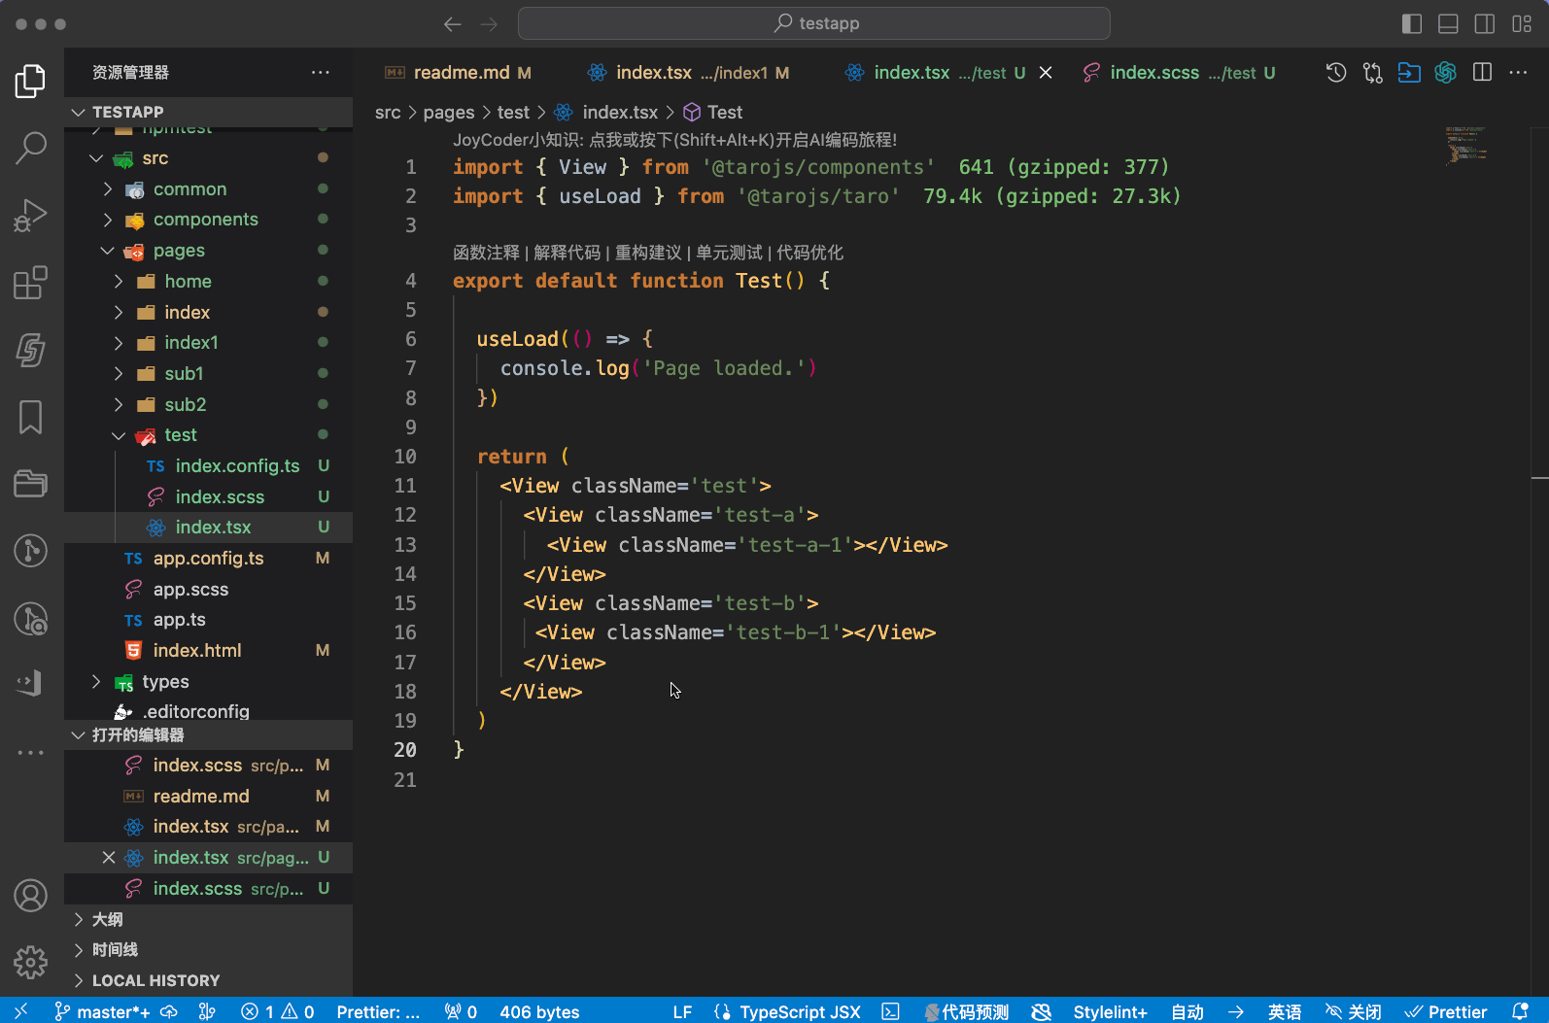Viewport: 1549px width, 1023px height.
Task: Expand the types folder
Action: tap(208, 681)
